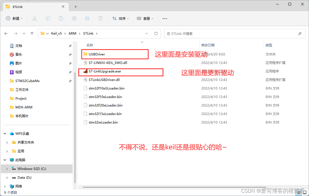Image resolution: width=309 pixels, height=196 pixels.
Task: Open MDK-ARM folder in sidebar
Action: tap(24, 107)
